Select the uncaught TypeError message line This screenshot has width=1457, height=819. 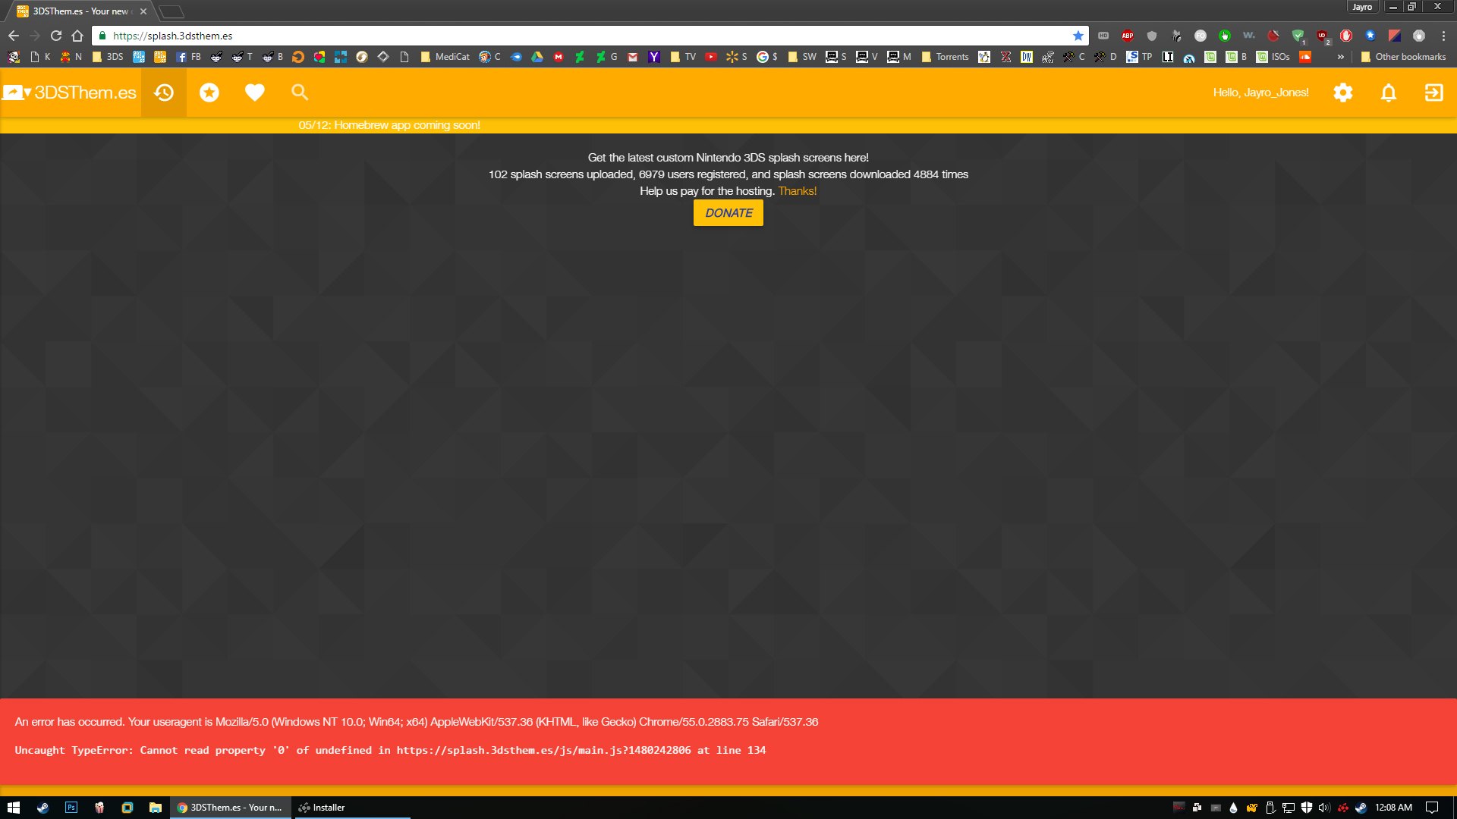[x=390, y=750]
